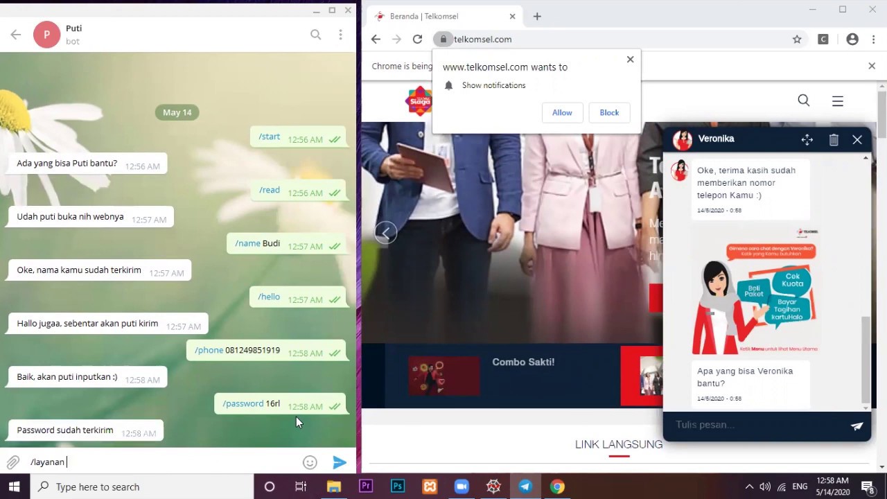887x499 pixels.
Task: Go back in Telegram chat with Puti
Action: tap(16, 35)
